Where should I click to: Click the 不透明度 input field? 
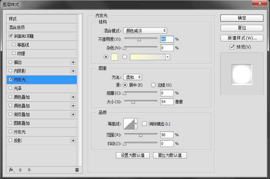point(167,39)
